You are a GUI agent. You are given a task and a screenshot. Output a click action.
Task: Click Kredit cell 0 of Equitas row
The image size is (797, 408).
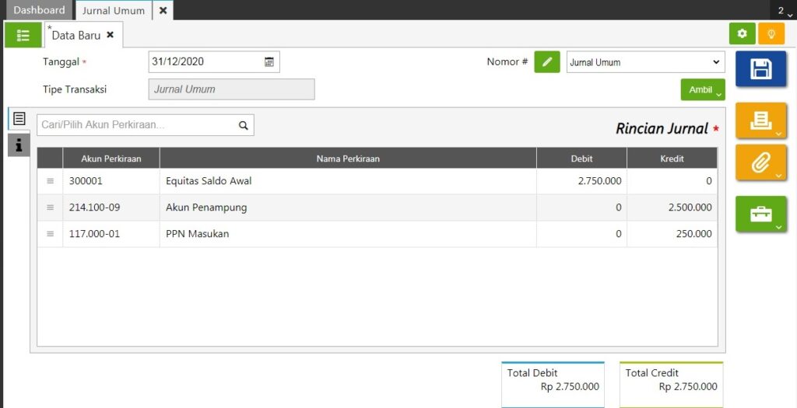[672, 181]
